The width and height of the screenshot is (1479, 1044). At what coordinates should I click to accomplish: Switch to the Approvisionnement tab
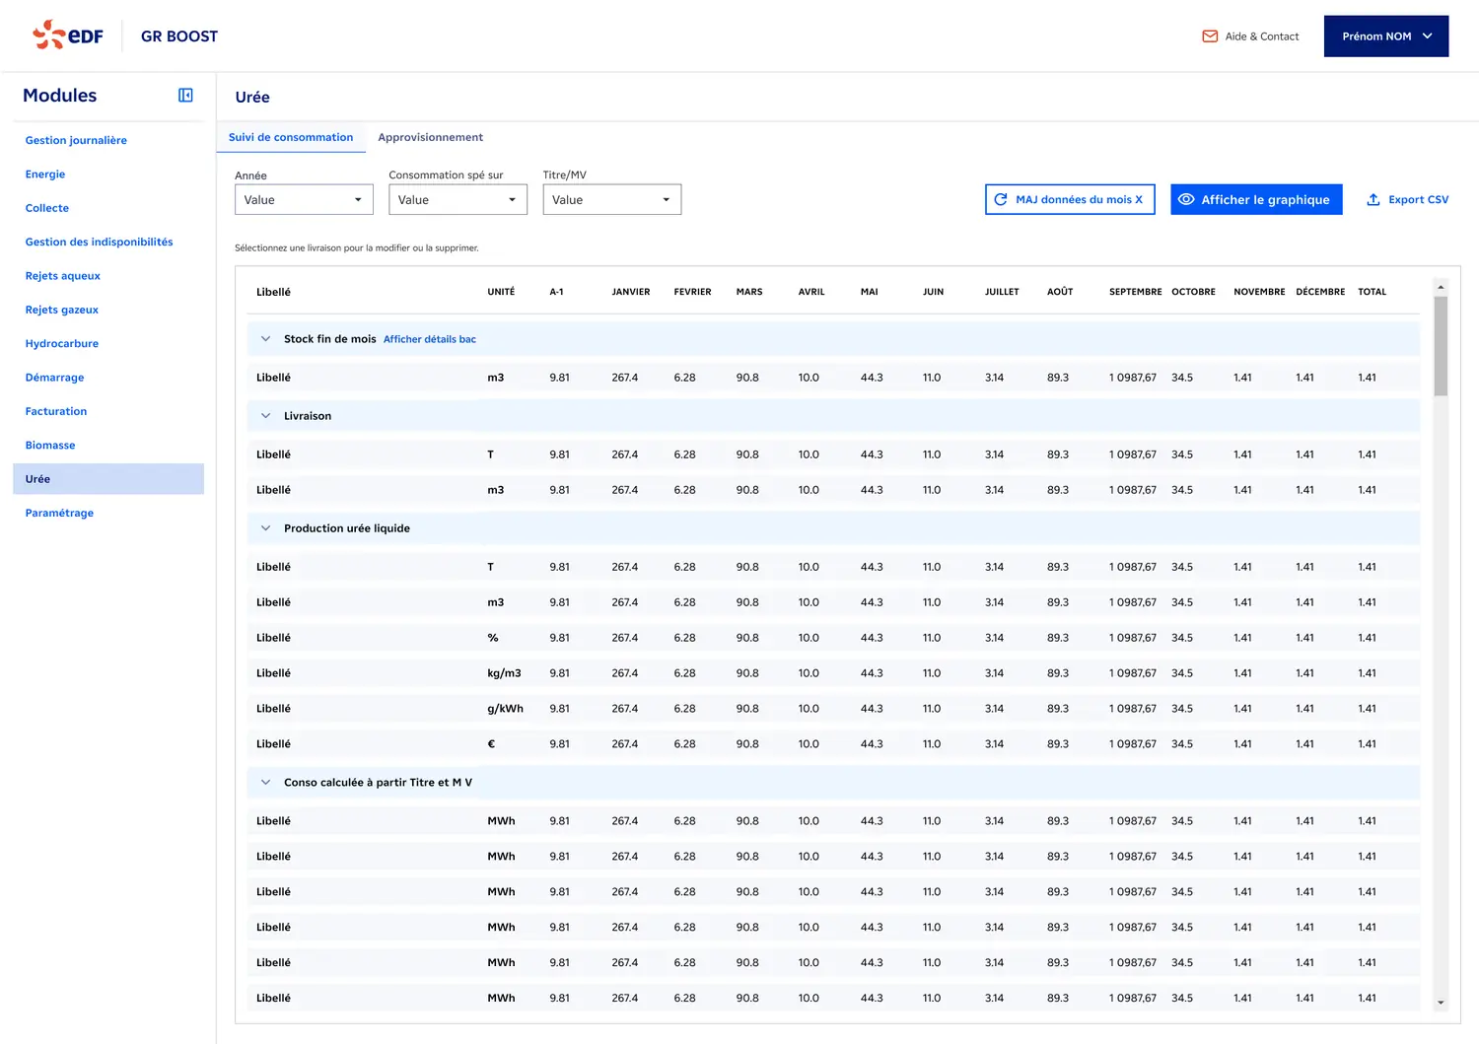click(431, 137)
